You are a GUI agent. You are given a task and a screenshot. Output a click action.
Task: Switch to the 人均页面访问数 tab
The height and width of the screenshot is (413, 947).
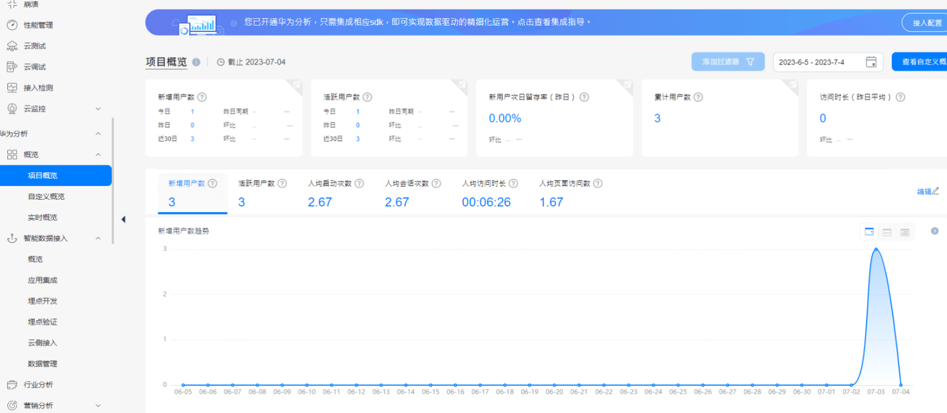pyautogui.click(x=571, y=194)
